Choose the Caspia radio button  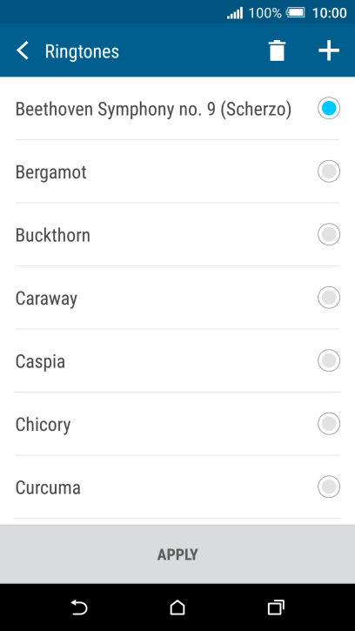click(329, 360)
